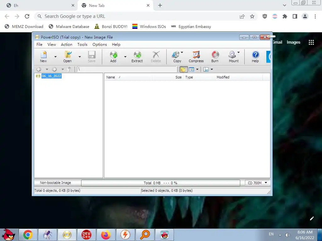Click the Save floppy disk icon

pyautogui.click(x=92, y=56)
